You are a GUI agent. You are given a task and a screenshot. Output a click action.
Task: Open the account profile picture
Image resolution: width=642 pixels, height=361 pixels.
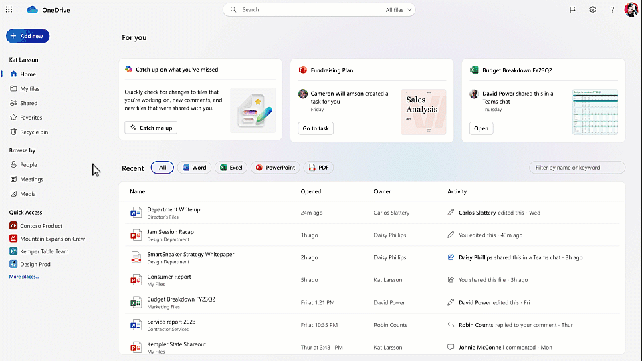631,9
